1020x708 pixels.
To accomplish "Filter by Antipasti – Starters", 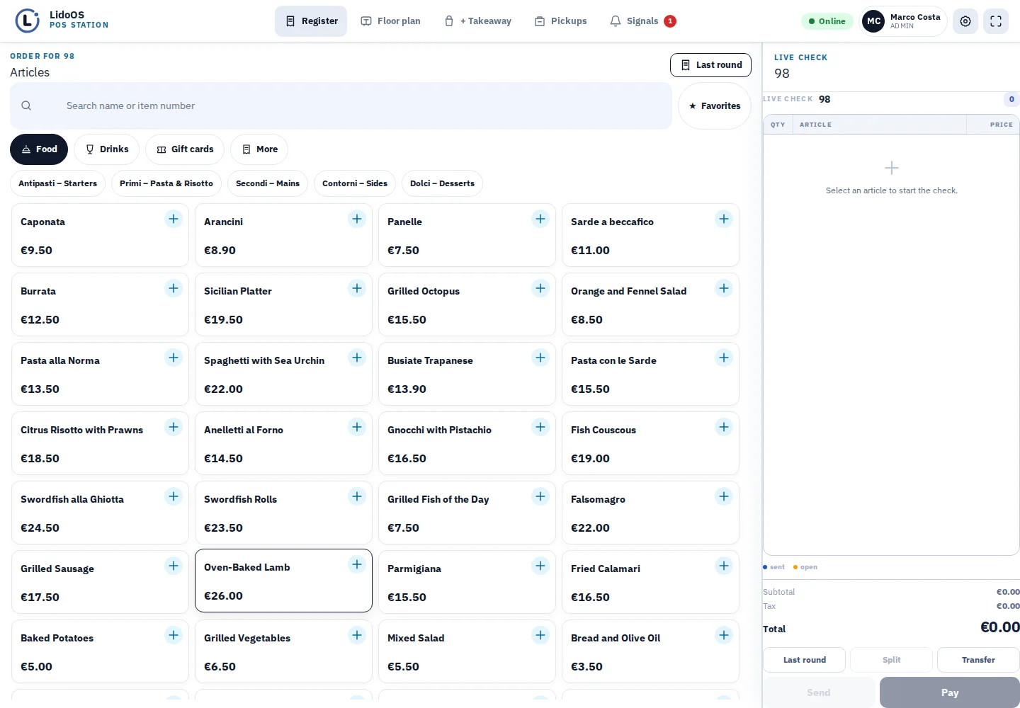I will (x=58, y=183).
